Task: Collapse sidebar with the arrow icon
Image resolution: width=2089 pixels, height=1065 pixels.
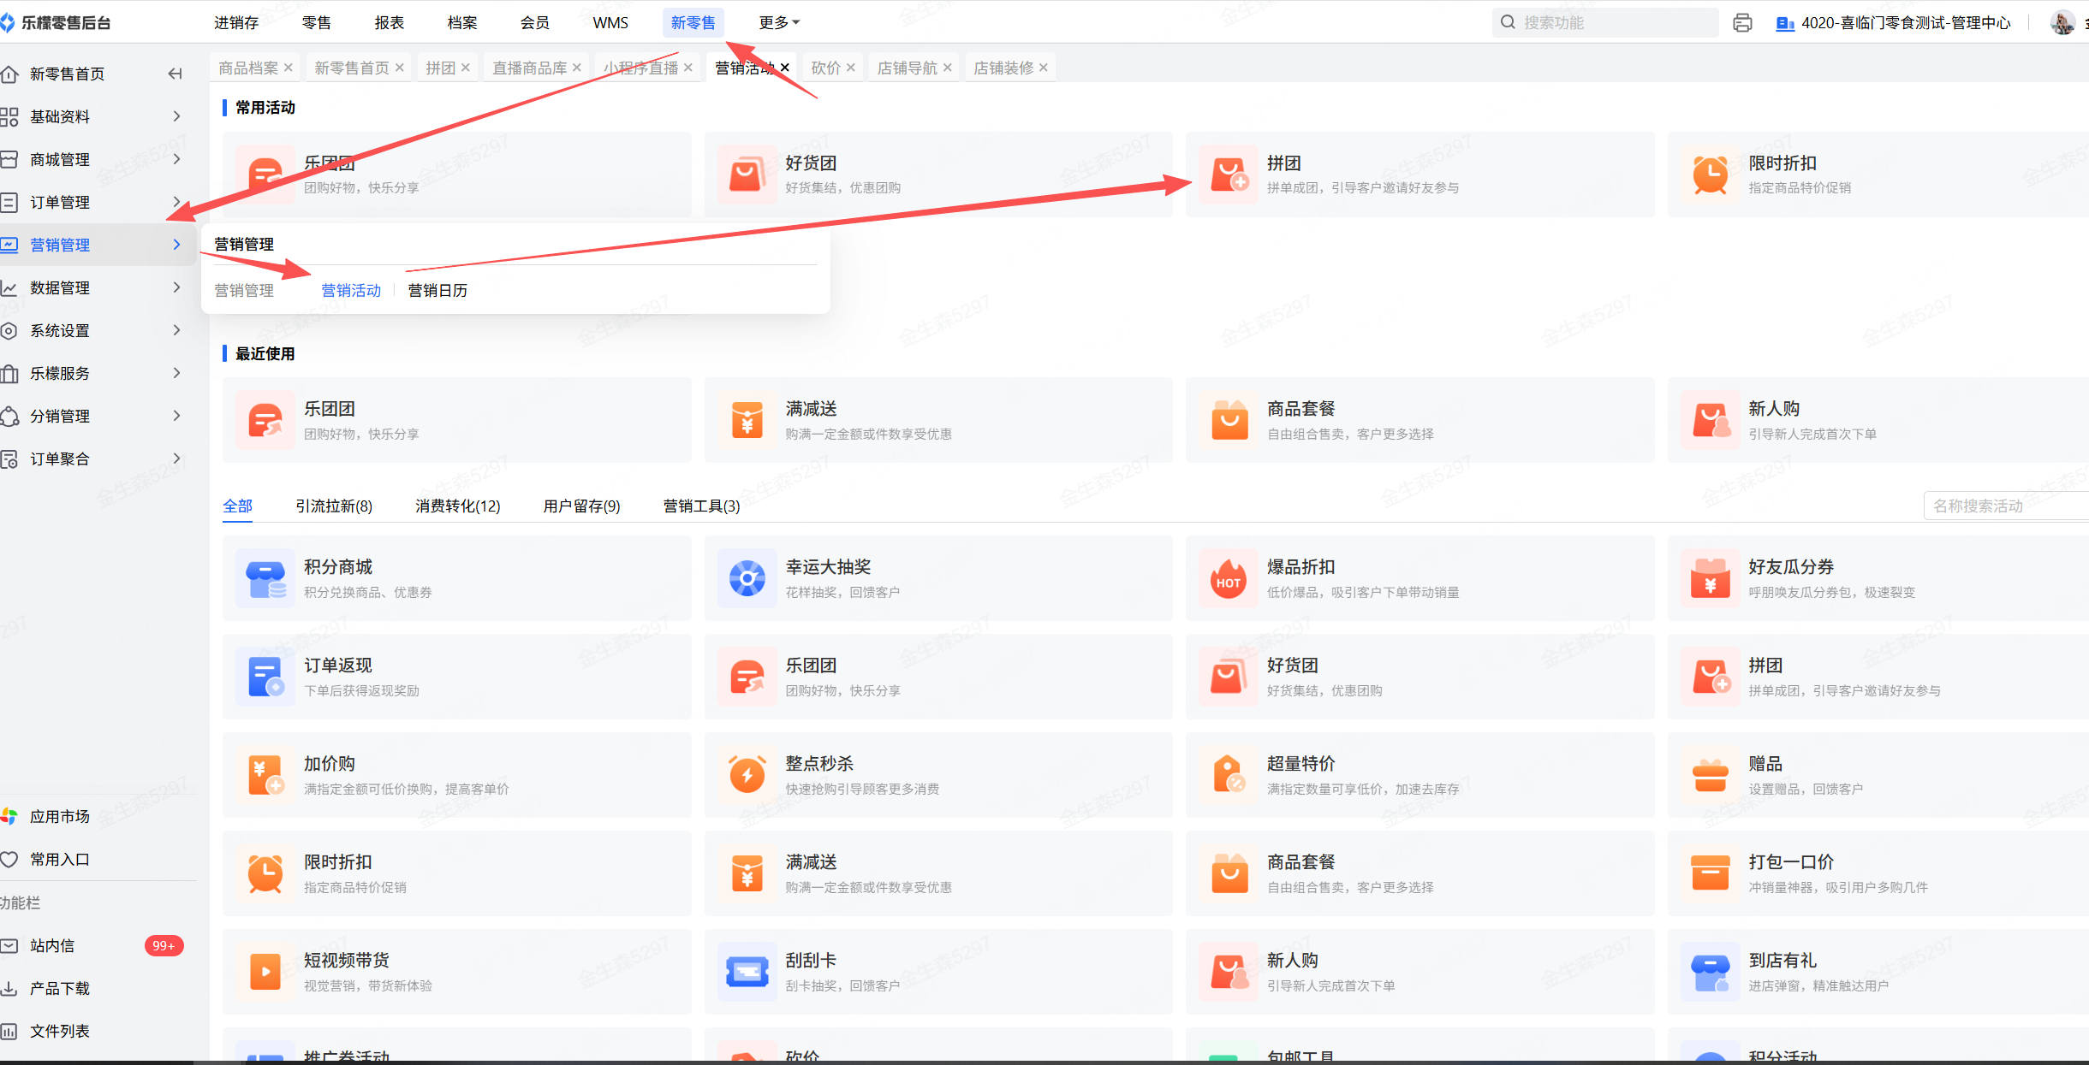Action: tap(175, 74)
